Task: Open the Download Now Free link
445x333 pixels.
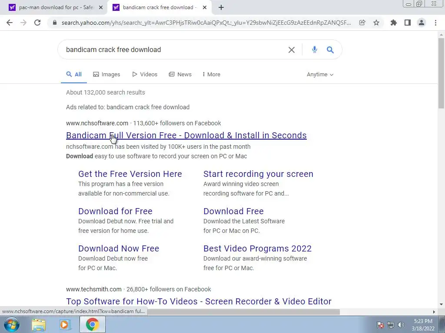Action: click(119, 248)
